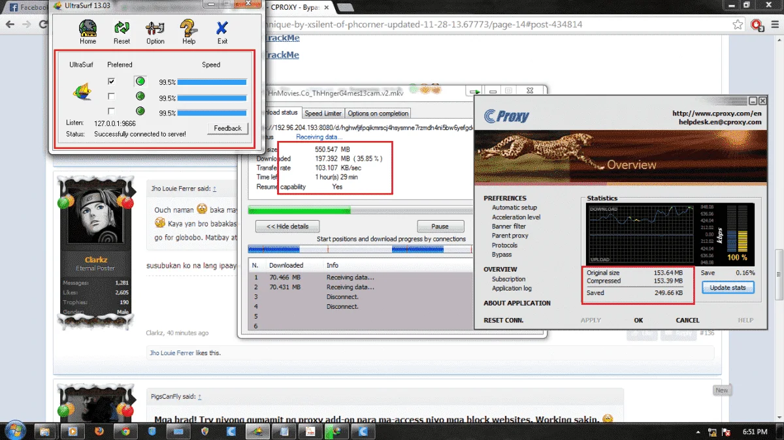Click the UltraSurf boat logo
The image size is (784, 440).
[82, 92]
